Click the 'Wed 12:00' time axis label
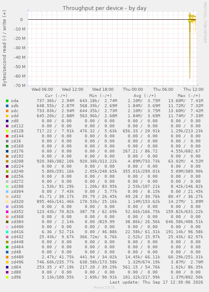Viewport: 209px width, 292px height. [72, 89]
